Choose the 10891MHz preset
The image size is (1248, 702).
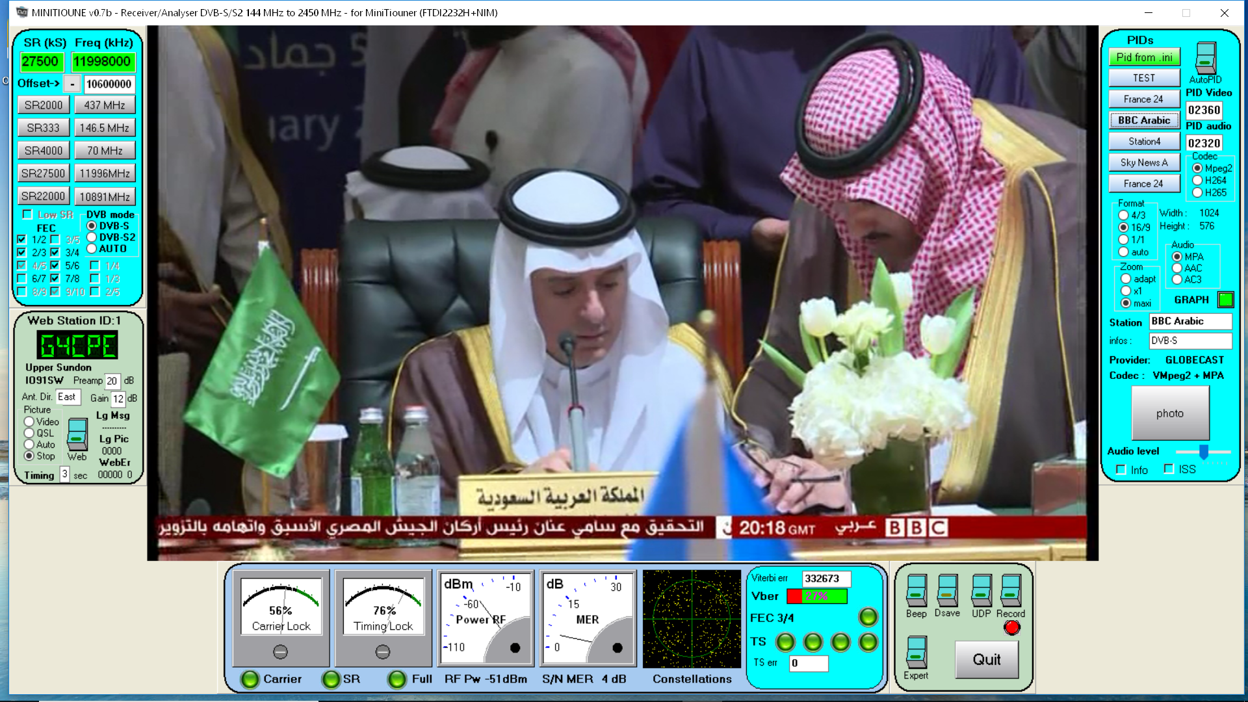[x=104, y=196]
